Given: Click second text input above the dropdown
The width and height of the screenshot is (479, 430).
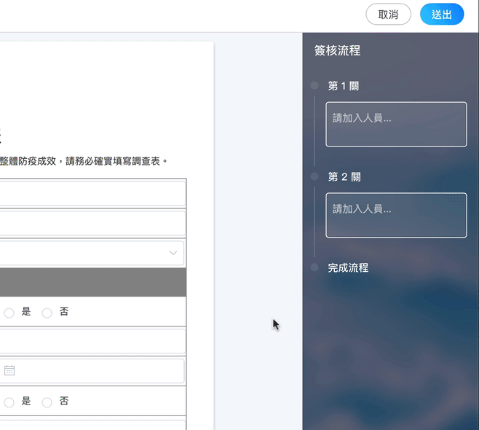Looking at the screenshot, I should tap(91, 223).
